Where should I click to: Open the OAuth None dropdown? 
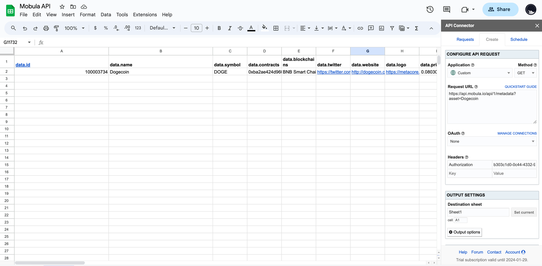492,141
